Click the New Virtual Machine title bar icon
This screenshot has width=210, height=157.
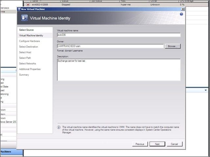pyautogui.click(x=19, y=9)
